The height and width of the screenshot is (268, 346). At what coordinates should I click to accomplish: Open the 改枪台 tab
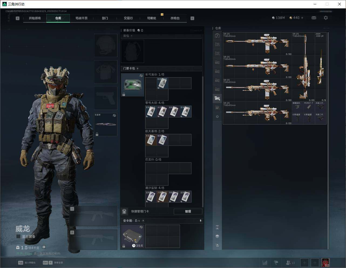(x=175, y=18)
